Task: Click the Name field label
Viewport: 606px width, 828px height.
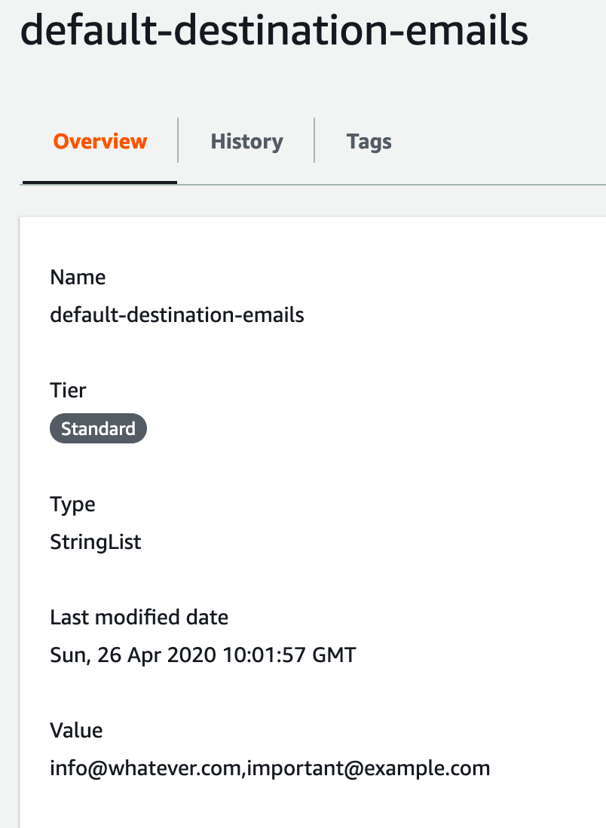Action: point(78,278)
